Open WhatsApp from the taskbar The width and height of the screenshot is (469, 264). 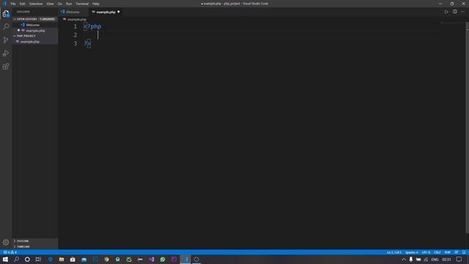(163, 260)
